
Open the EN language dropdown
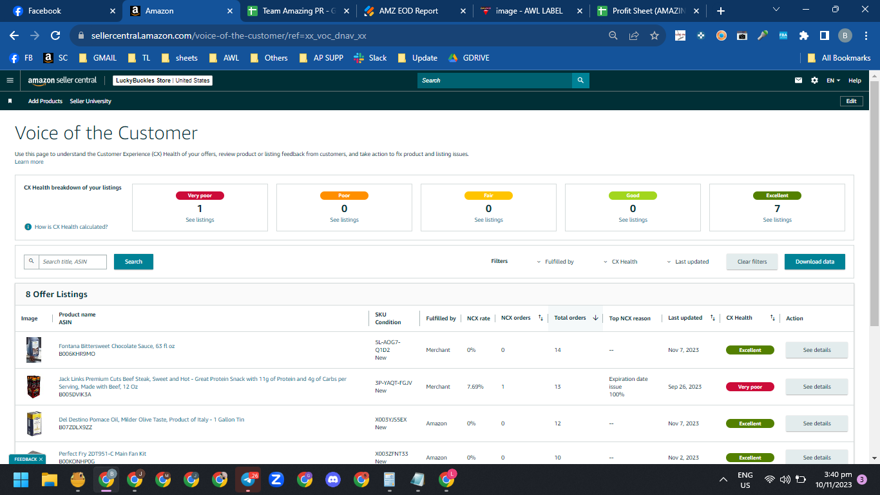[833, 81]
